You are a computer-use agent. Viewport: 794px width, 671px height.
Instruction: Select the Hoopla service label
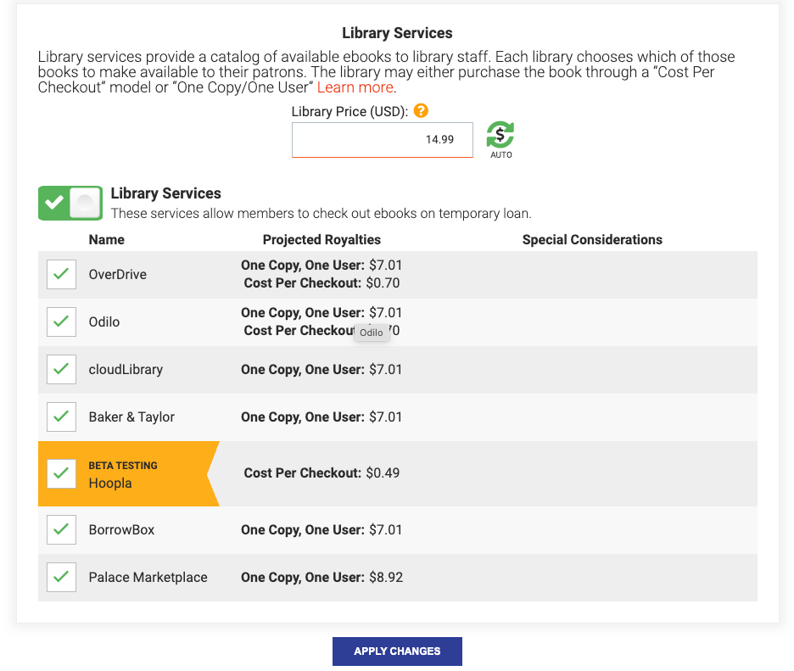(110, 483)
